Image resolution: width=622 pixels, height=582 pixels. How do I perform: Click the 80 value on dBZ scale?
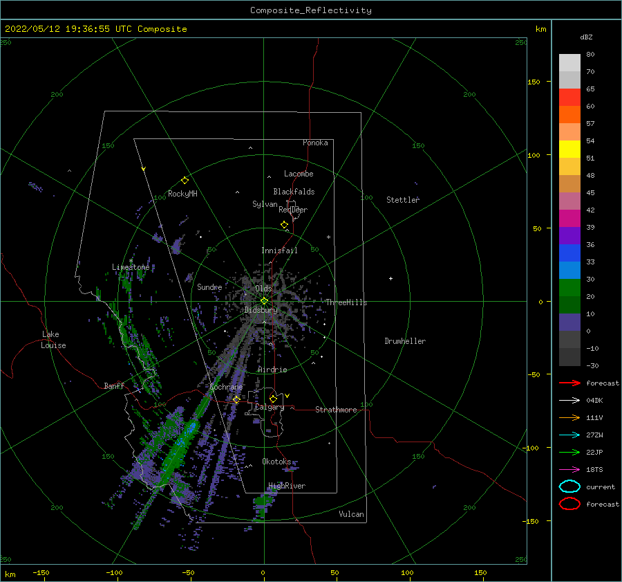(x=590, y=55)
